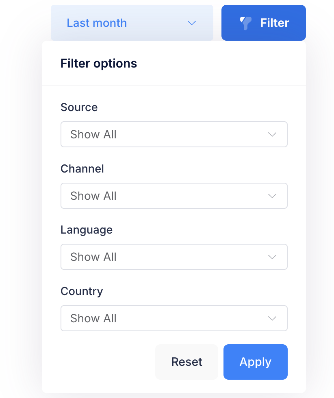
Task: Reset all filter options
Action: pos(187,362)
